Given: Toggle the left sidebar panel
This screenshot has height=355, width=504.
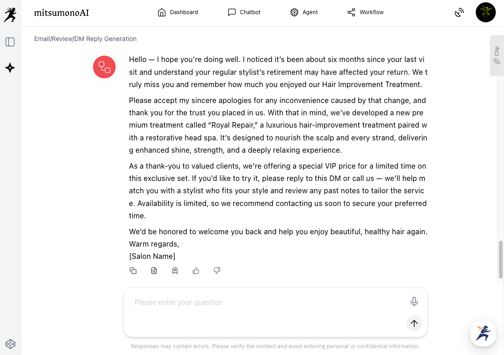Looking at the screenshot, I should [10, 42].
